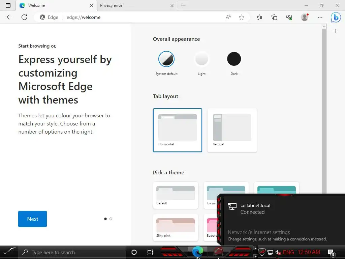Click the Next button

click(33, 219)
